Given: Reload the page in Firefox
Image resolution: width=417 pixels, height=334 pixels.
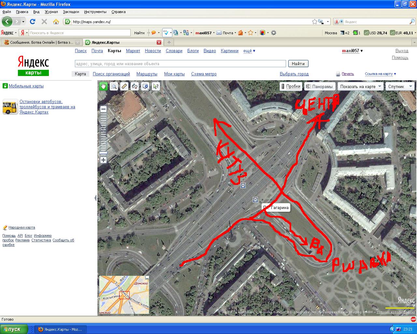Looking at the screenshot, I should click(33, 22).
